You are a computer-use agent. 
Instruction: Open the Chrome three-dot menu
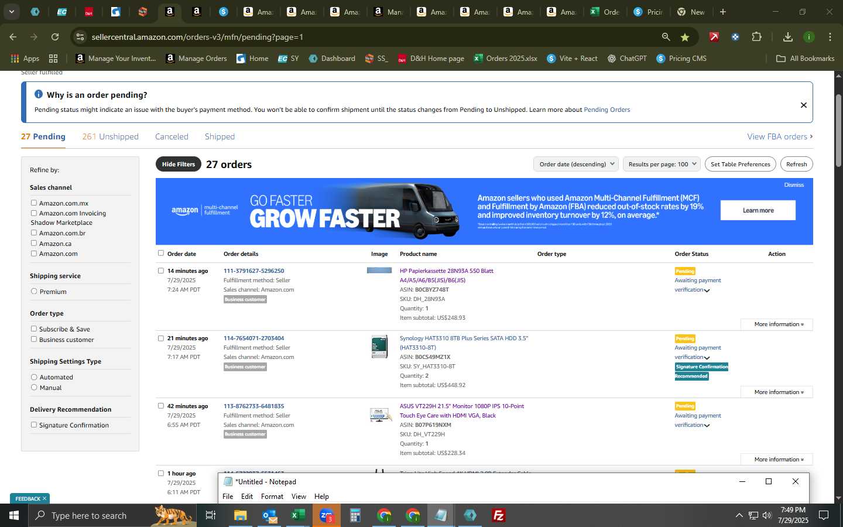tap(830, 37)
